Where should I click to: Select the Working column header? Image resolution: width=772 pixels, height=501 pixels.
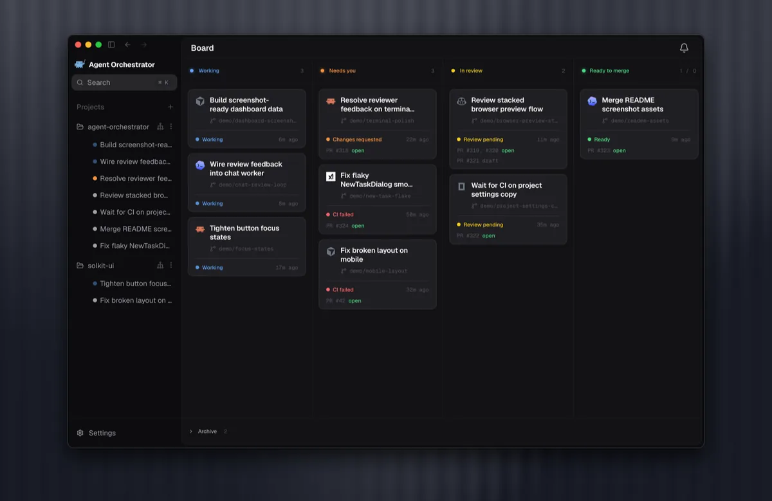coord(205,71)
